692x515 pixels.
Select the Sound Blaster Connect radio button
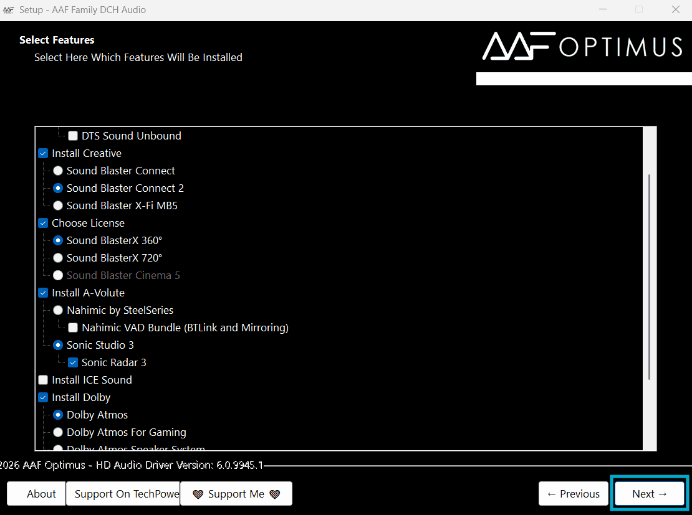[58, 171]
